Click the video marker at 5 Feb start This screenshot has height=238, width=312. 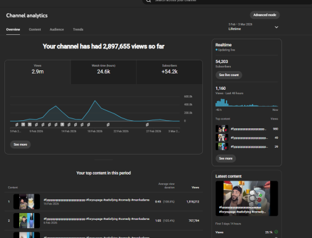(17, 125)
